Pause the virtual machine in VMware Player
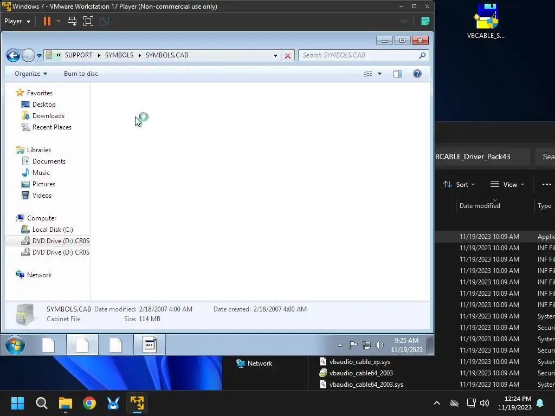 pos(47,21)
